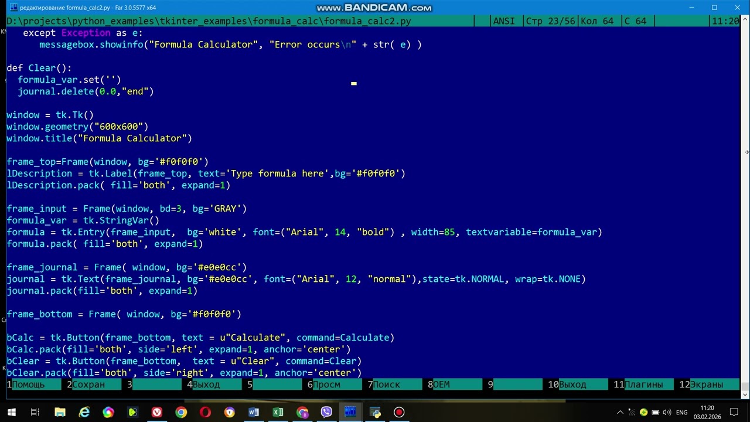The width and height of the screenshot is (750, 422).
Task: Click the 10 Выход function key
Action: point(578,384)
